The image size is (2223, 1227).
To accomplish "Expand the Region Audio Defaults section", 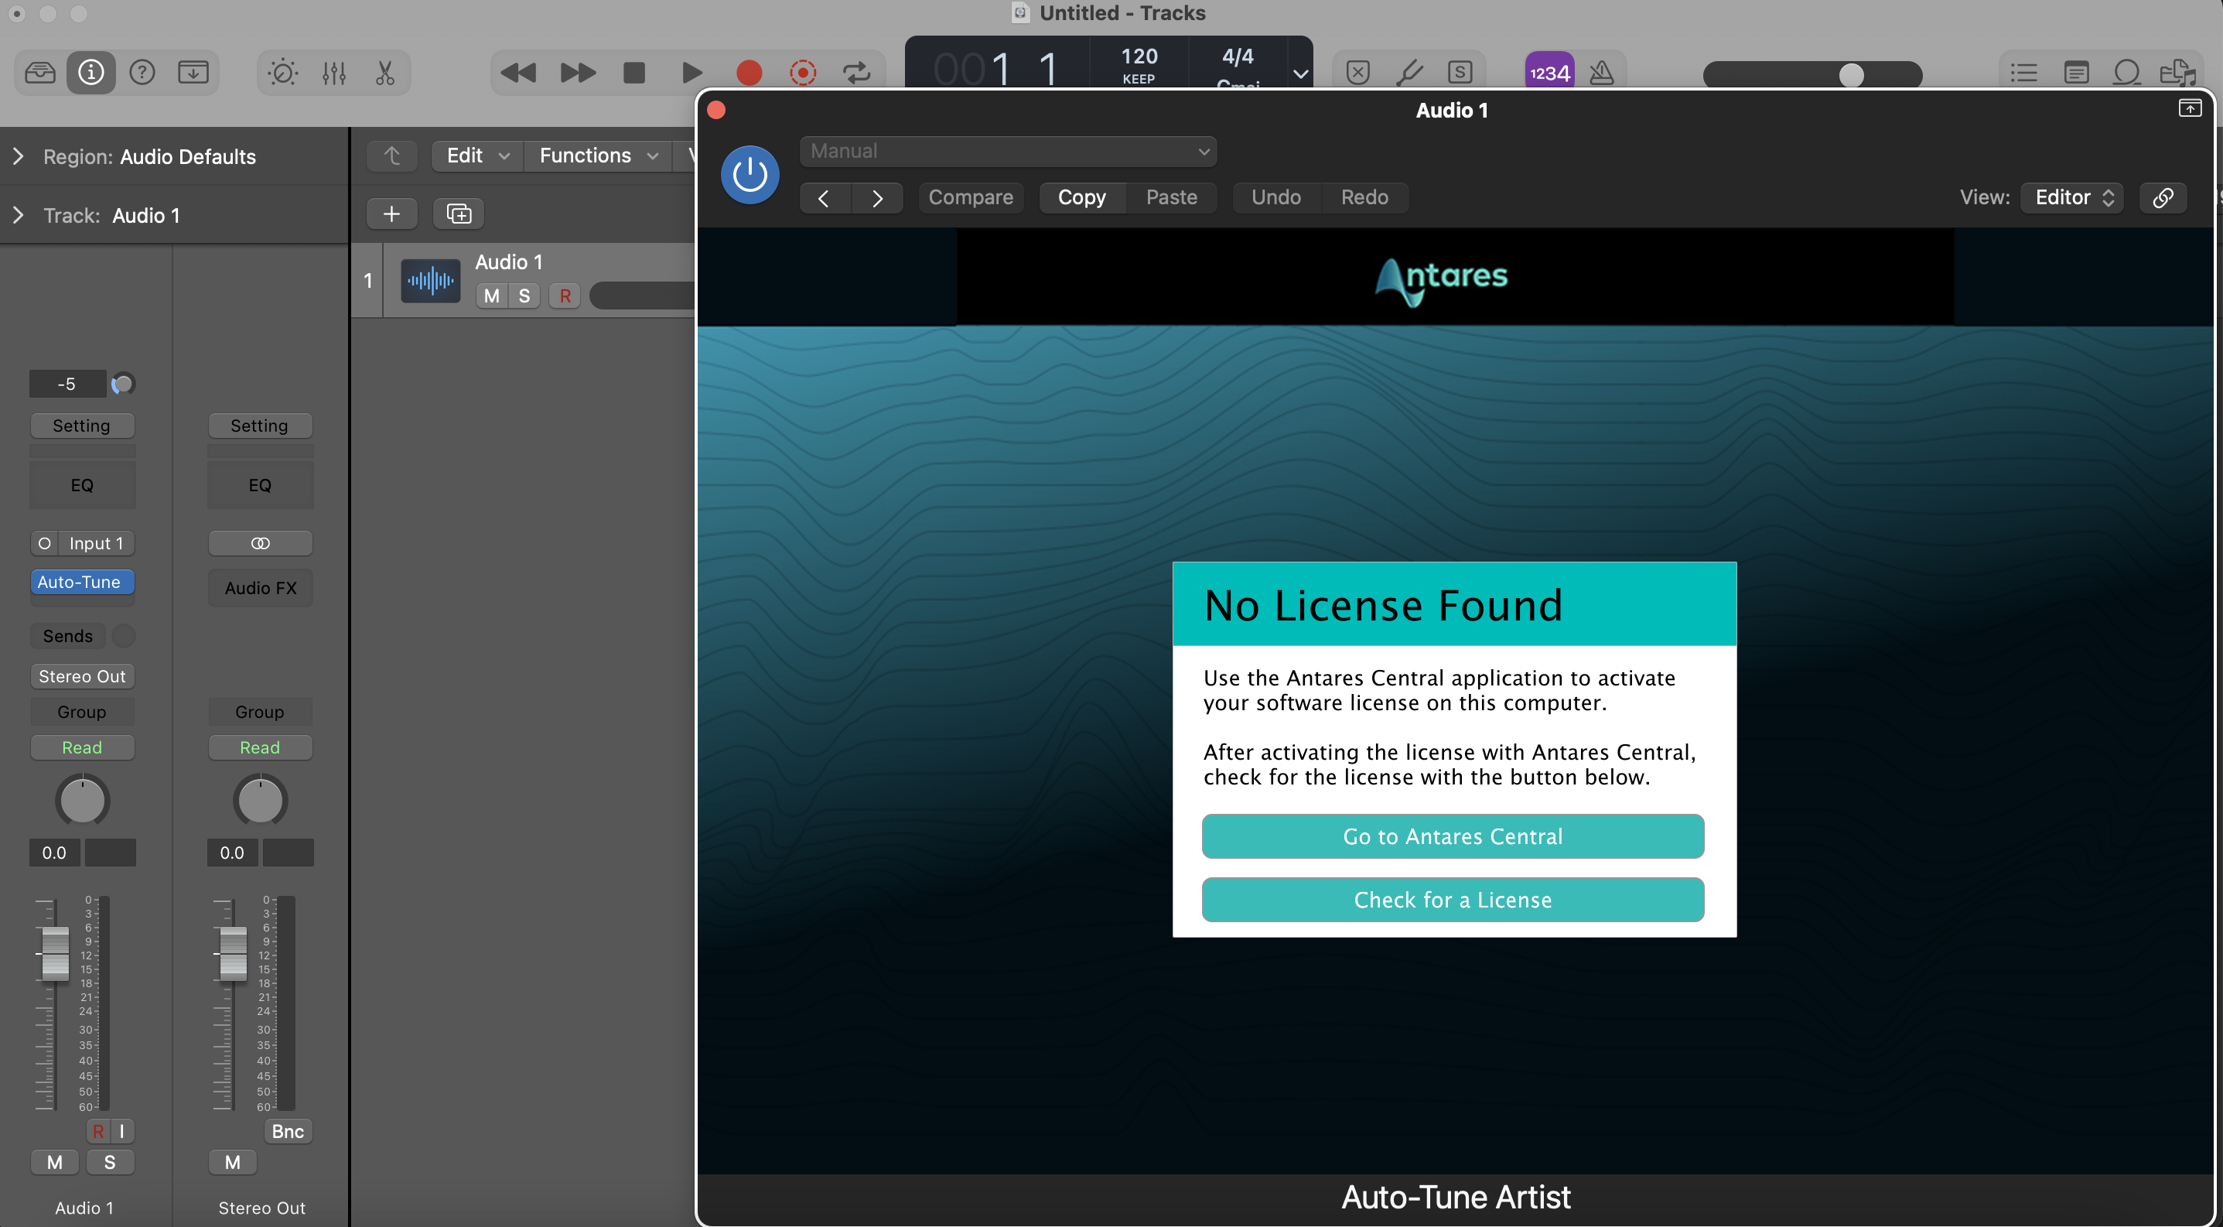I will (x=18, y=156).
